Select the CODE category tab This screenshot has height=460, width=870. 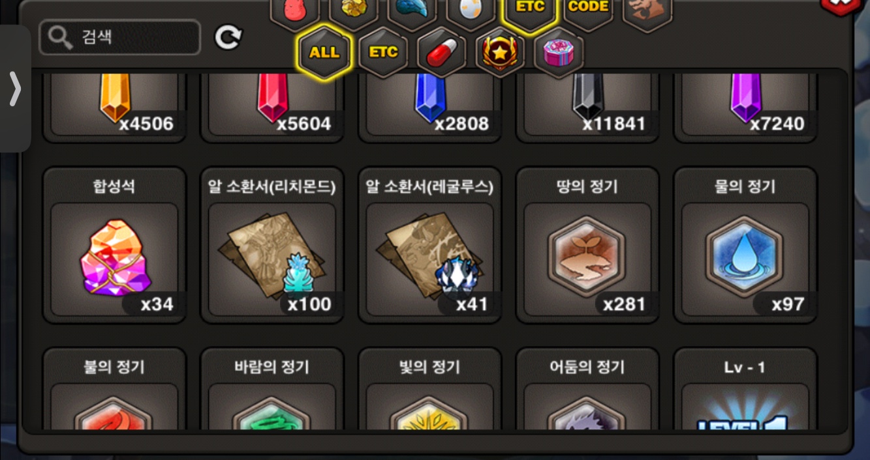[x=589, y=9]
